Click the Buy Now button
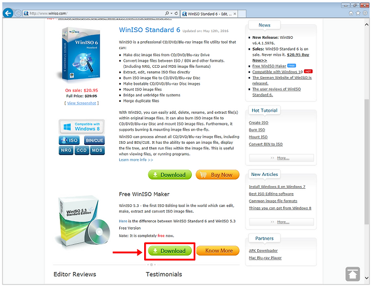 pos(218,175)
